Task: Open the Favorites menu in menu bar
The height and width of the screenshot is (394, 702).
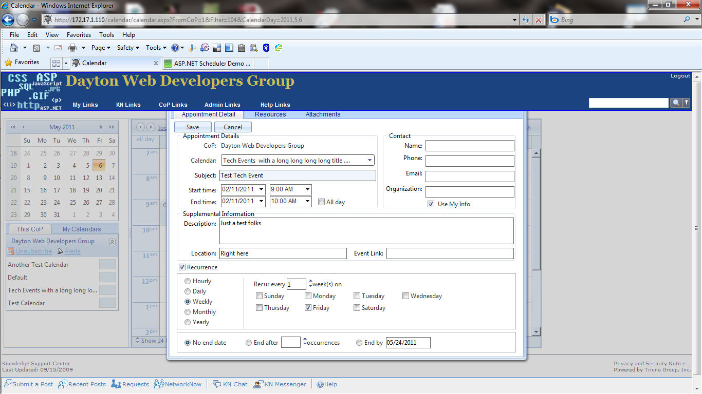Action: 79,35
